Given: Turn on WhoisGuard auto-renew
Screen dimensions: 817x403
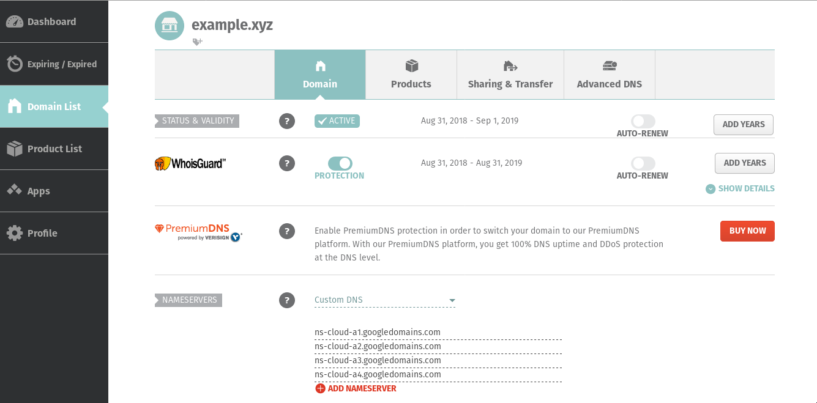Looking at the screenshot, I should pos(643,163).
